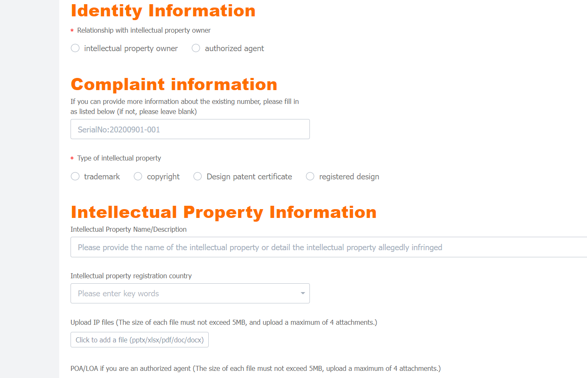Image resolution: width=587 pixels, height=378 pixels.
Task: Pick the copyright radio option
Action: (x=138, y=176)
